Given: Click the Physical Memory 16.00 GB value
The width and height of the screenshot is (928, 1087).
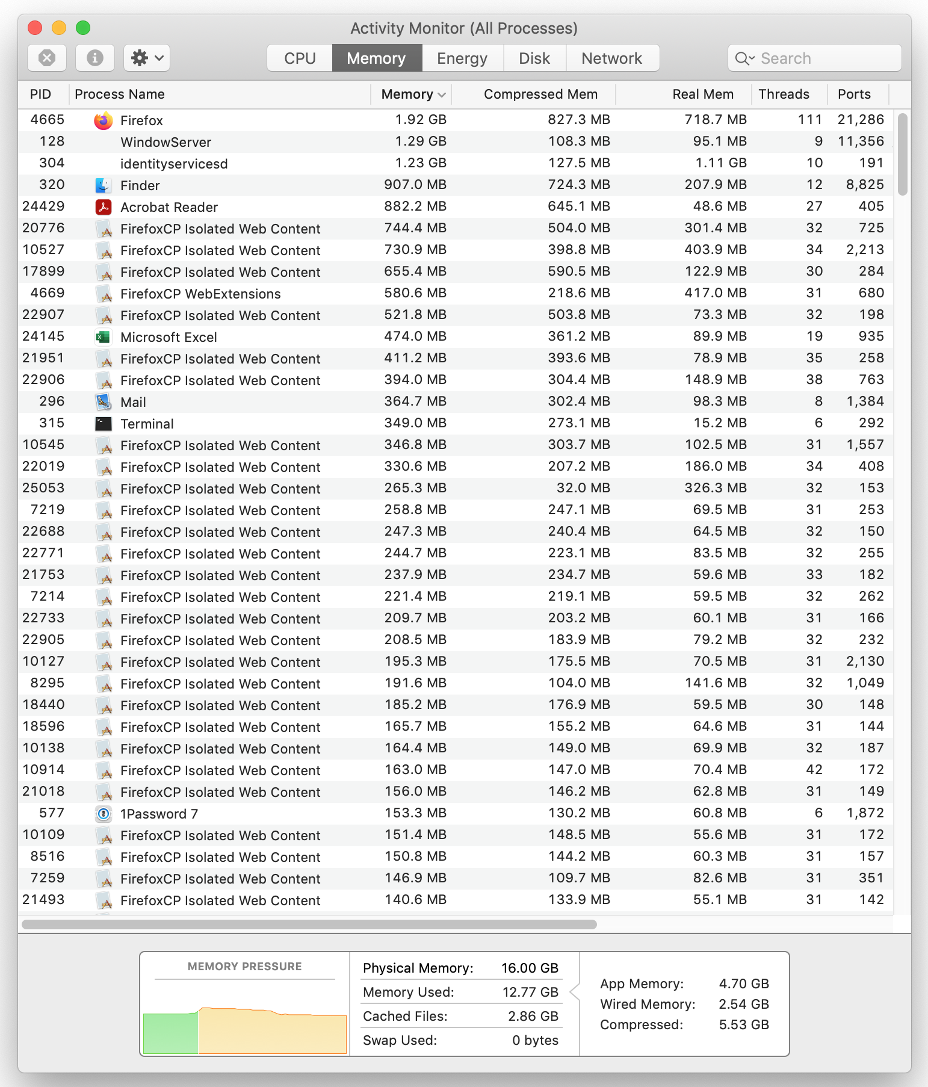Looking at the screenshot, I should pyautogui.click(x=530, y=968).
